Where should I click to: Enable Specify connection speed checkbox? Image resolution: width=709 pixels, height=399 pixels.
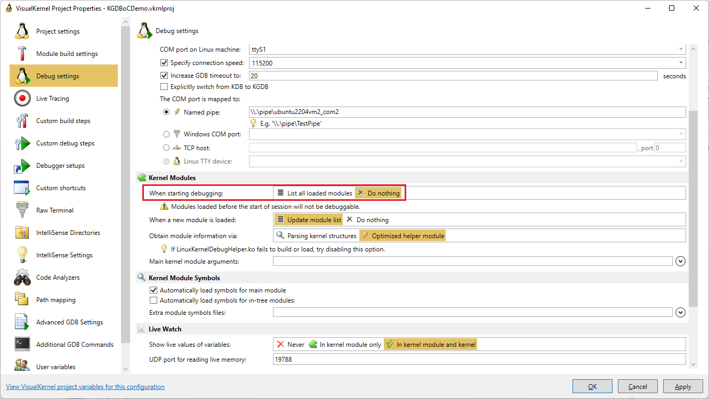(x=164, y=63)
